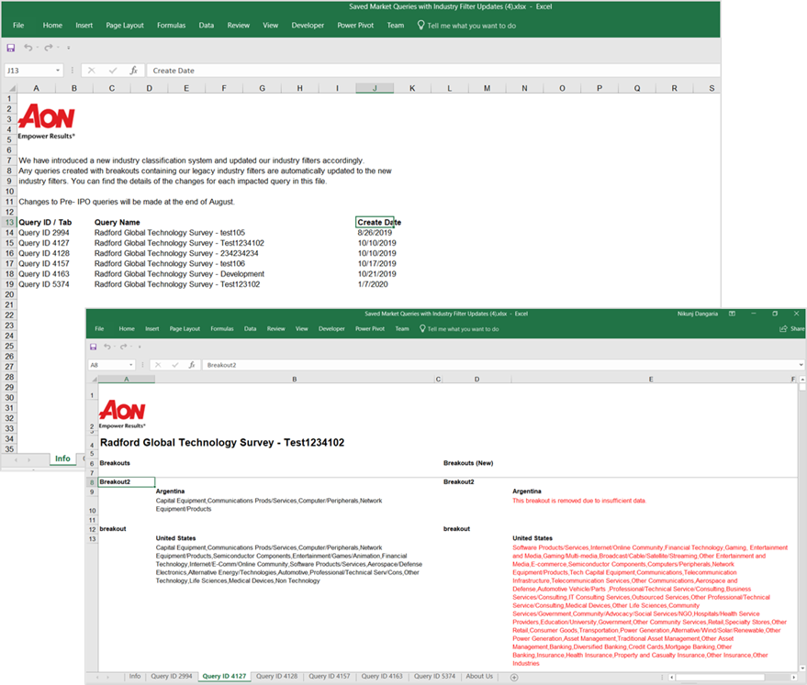807x685 pixels.
Task: Select column B header in front window
Action: [x=295, y=380]
